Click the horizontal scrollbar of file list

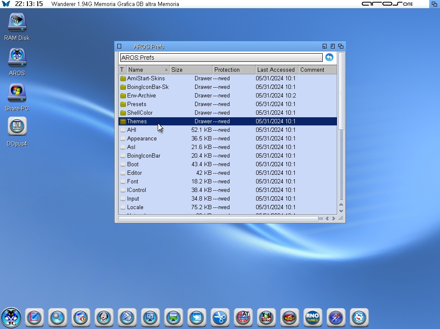[218, 219]
